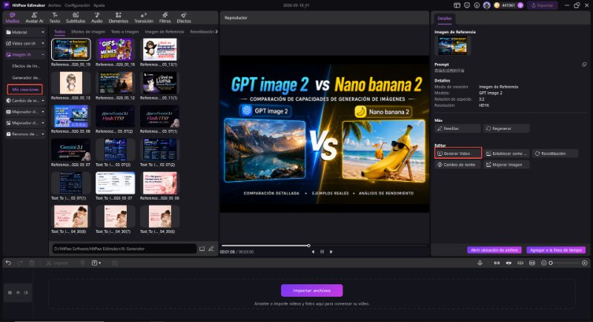
Task: Open the Audio tool
Action: (97, 18)
